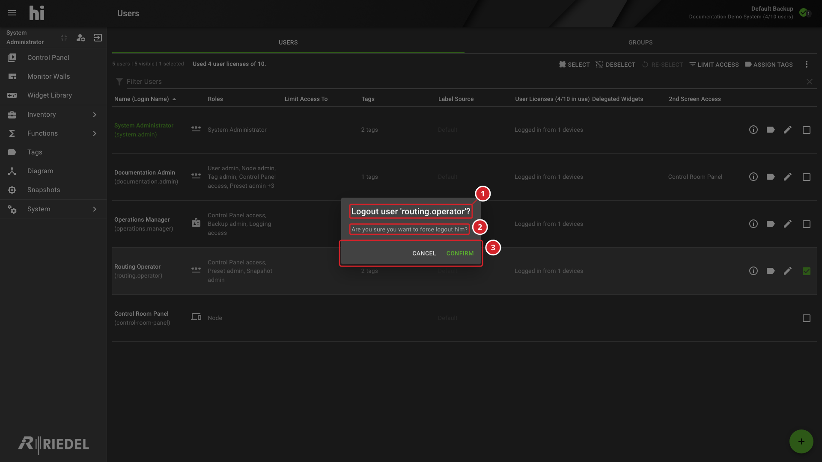Open Widget Library from sidebar
This screenshot has height=462, width=822.
click(x=54, y=95)
